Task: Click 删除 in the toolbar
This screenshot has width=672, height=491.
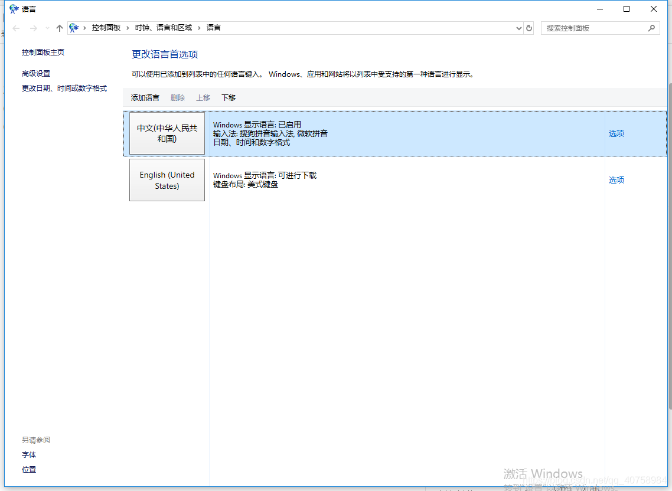Action: (177, 98)
